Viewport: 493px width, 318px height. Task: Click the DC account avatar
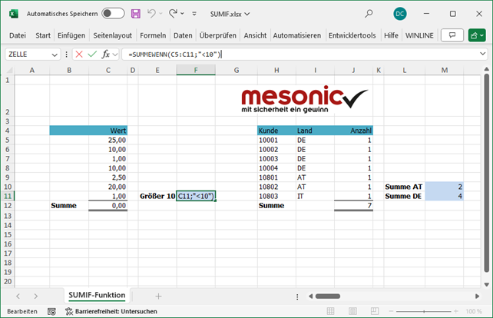pyautogui.click(x=399, y=14)
